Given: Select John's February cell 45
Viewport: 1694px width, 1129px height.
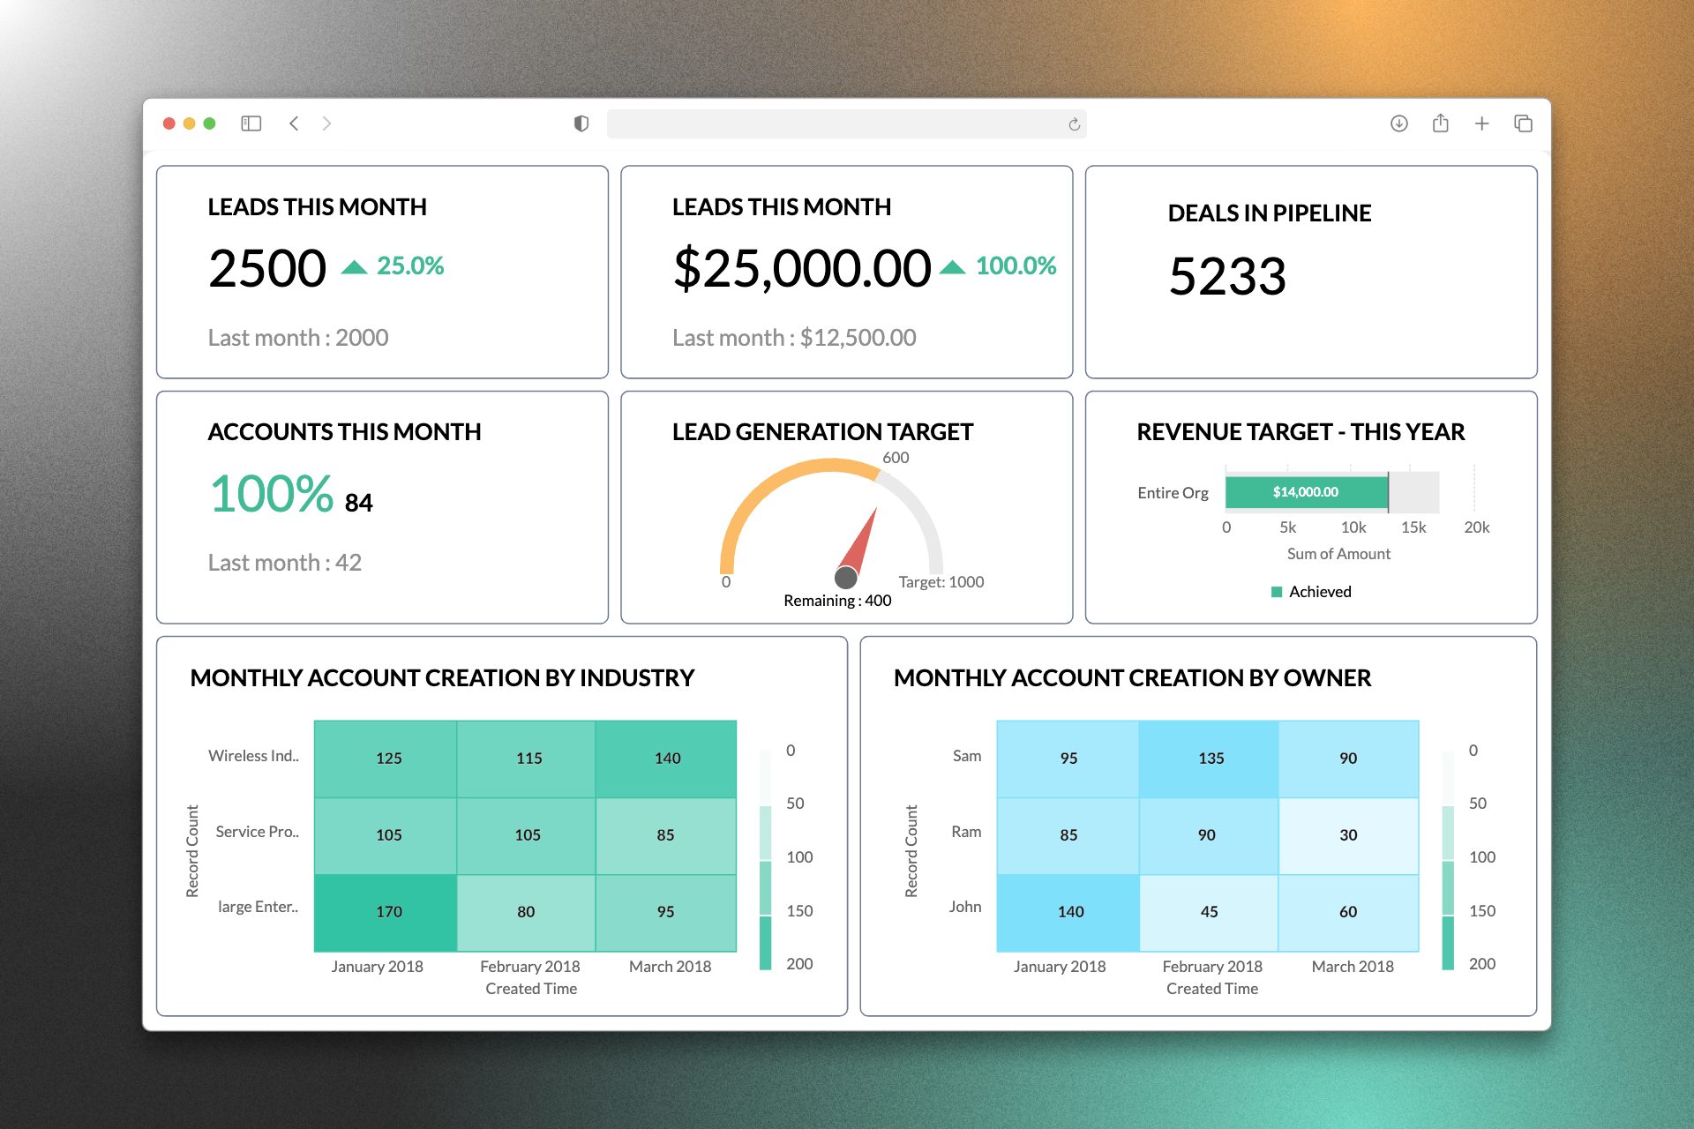Looking at the screenshot, I should [x=1209, y=913].
